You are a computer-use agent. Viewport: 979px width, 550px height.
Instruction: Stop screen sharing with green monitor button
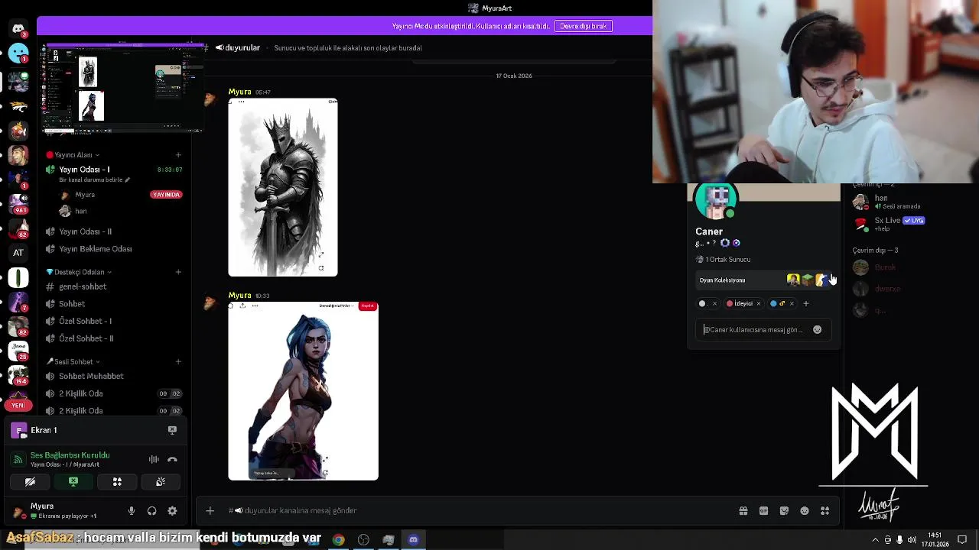tap(73, 482)
